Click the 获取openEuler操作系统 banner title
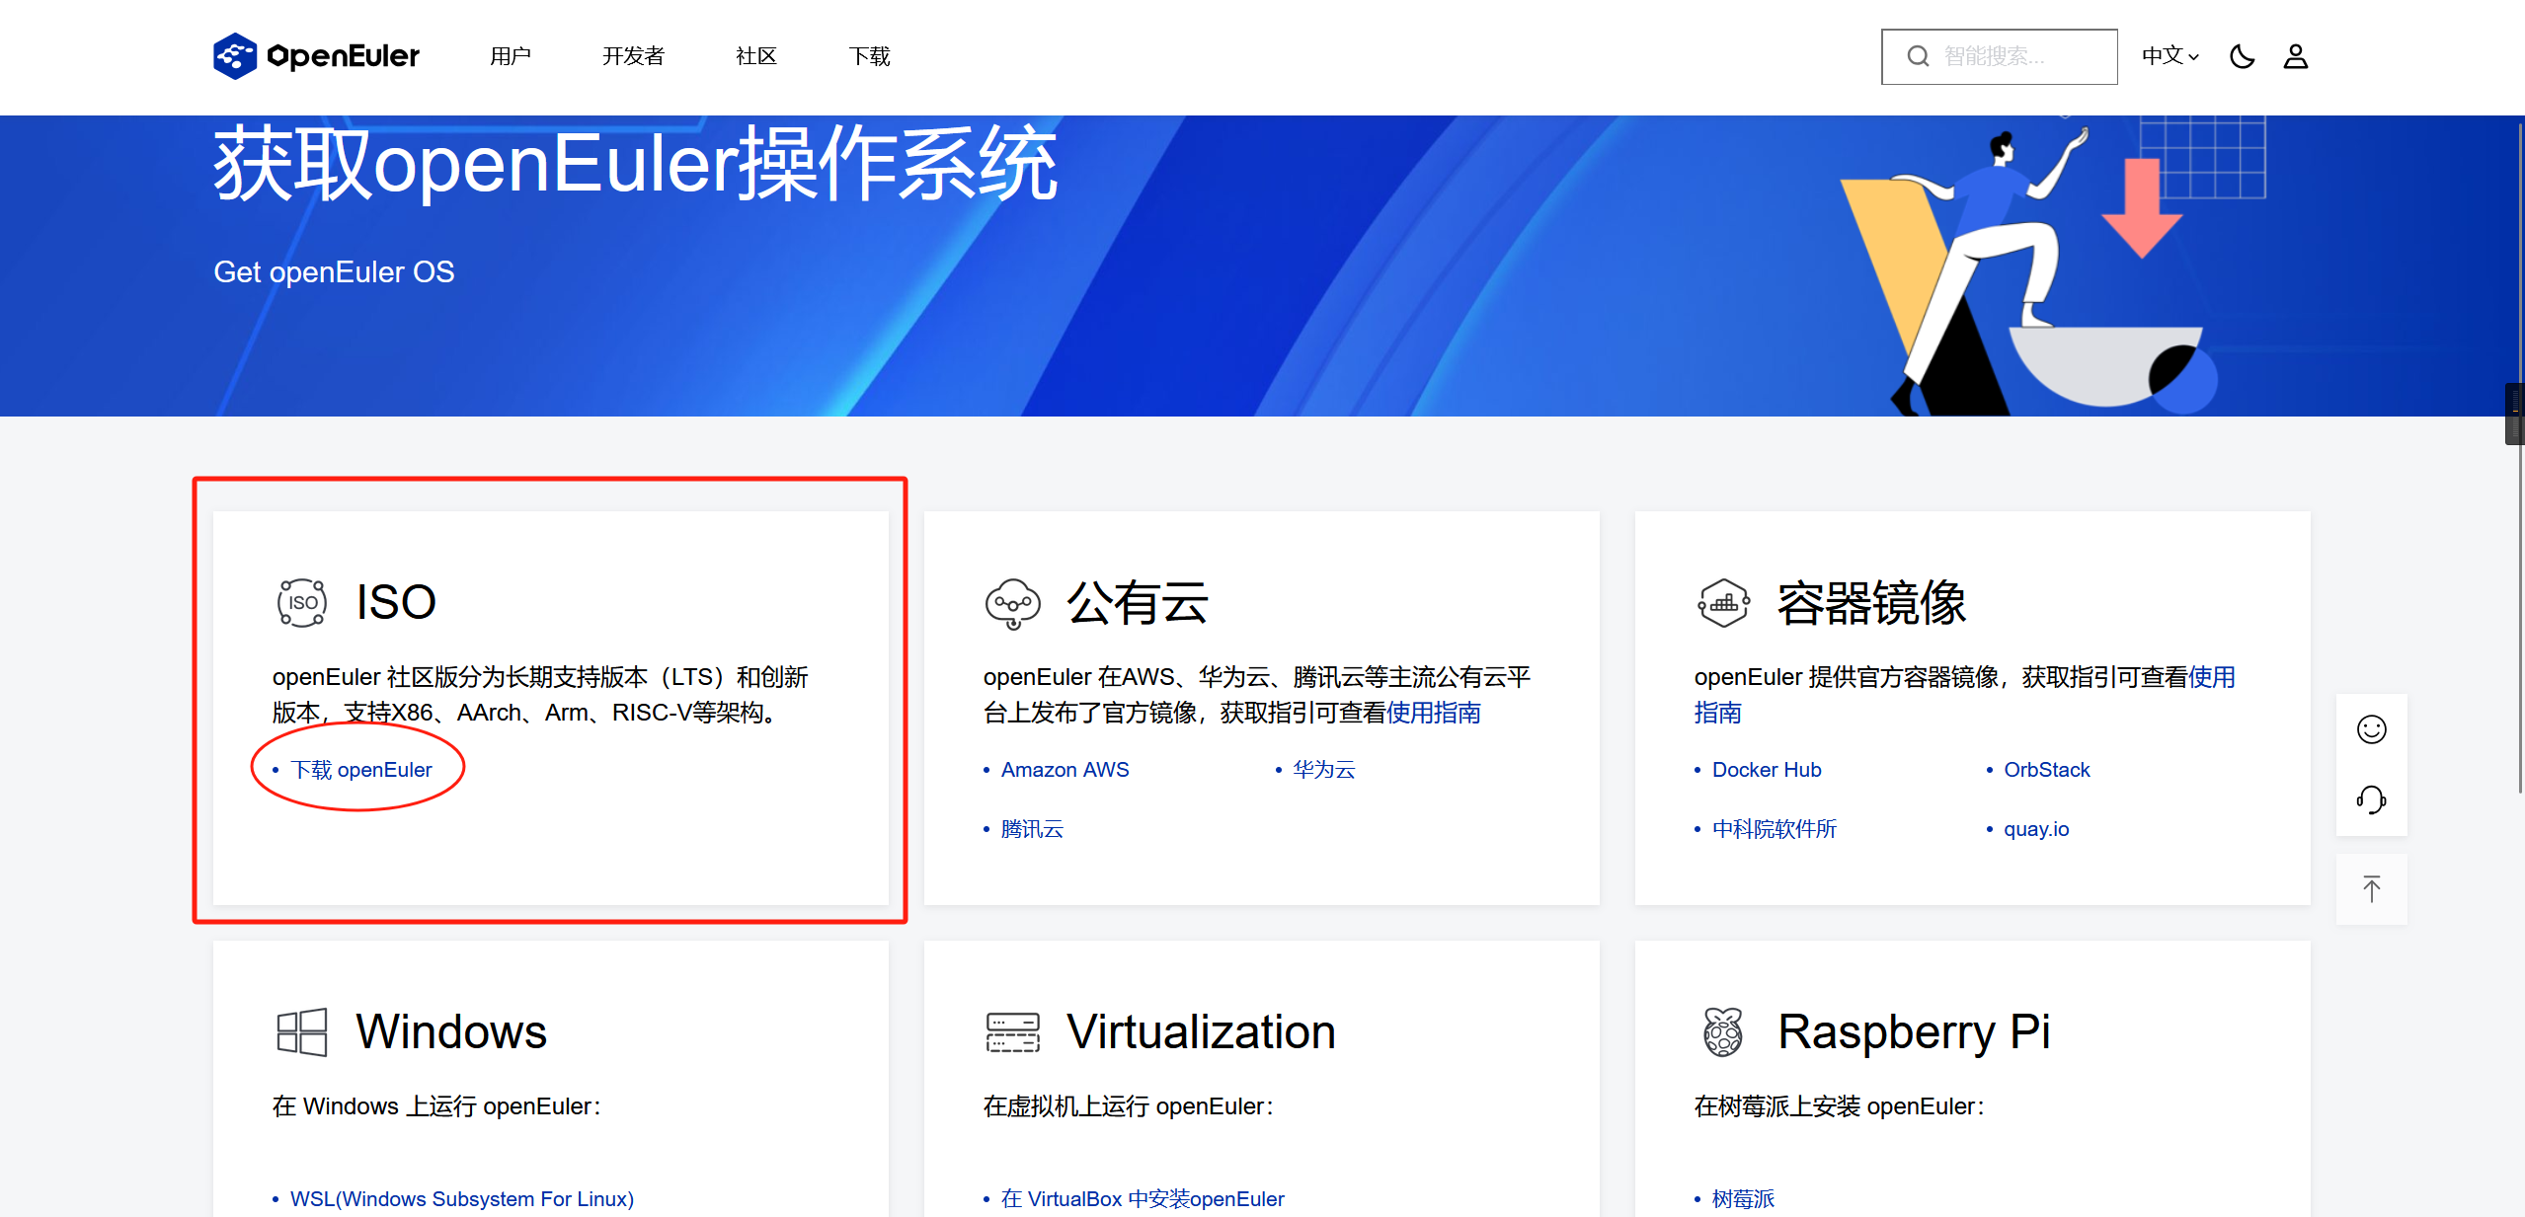2525x1217 pixels. (635, 163)
